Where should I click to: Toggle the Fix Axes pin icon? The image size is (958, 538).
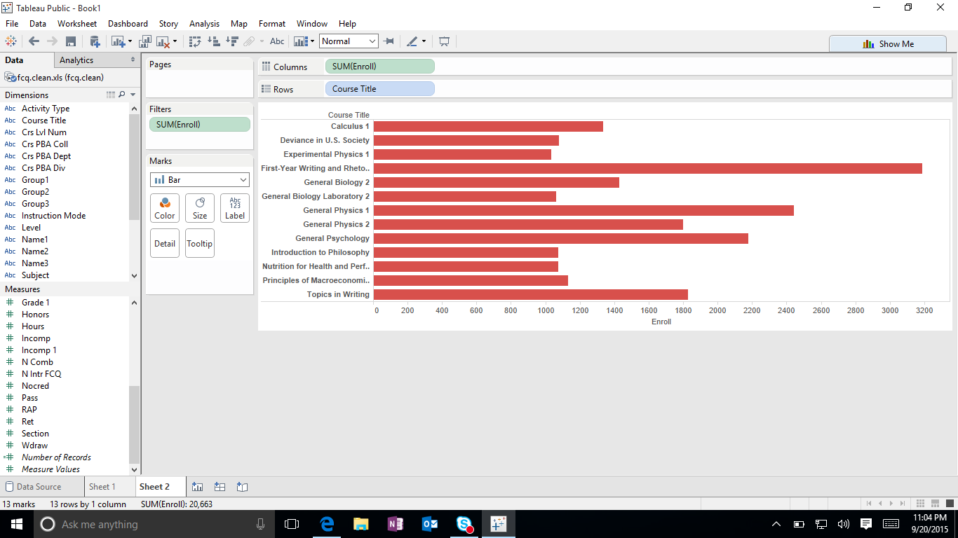point(389,41)
